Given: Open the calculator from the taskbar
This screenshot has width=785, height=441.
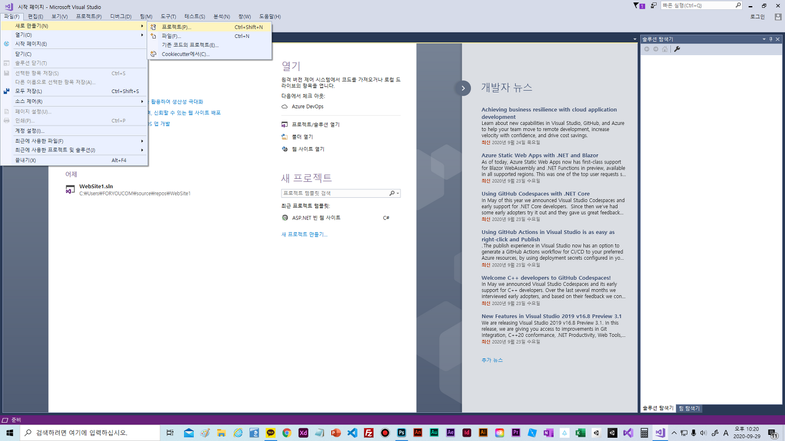Looking at the screenshot, I should pyautogui.click(x=644, y=432).
